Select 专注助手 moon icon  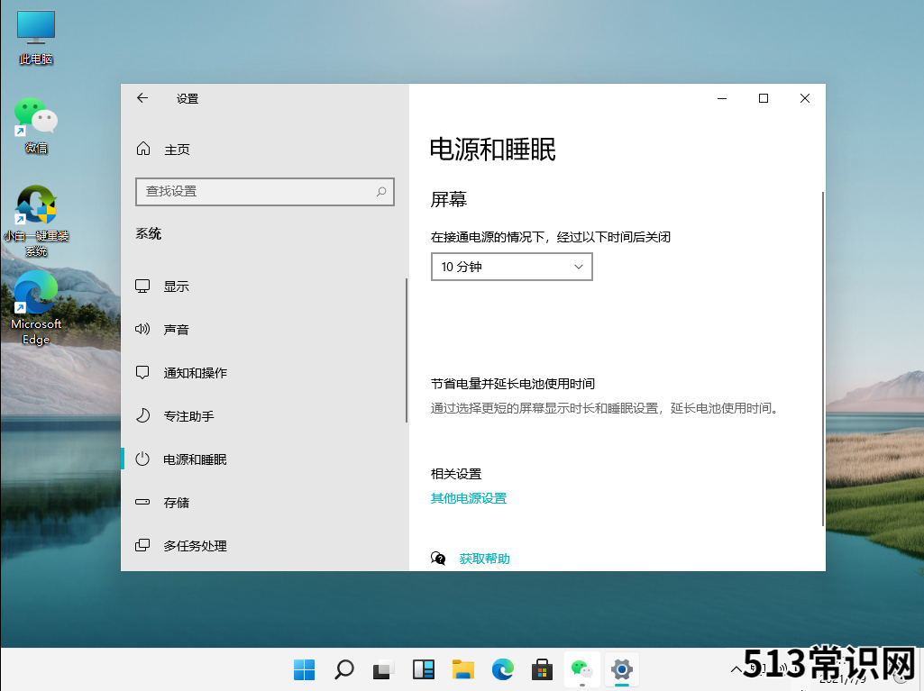142,416
